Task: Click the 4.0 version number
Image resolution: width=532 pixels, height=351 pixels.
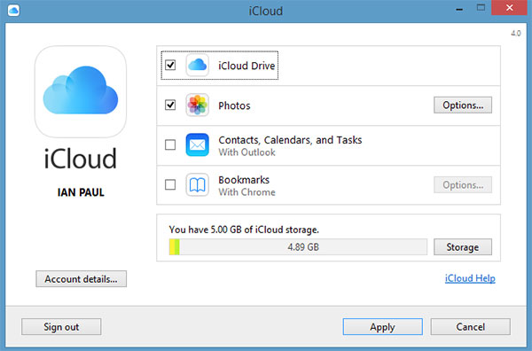Action: pyautogui.click(x=516, y=33)
